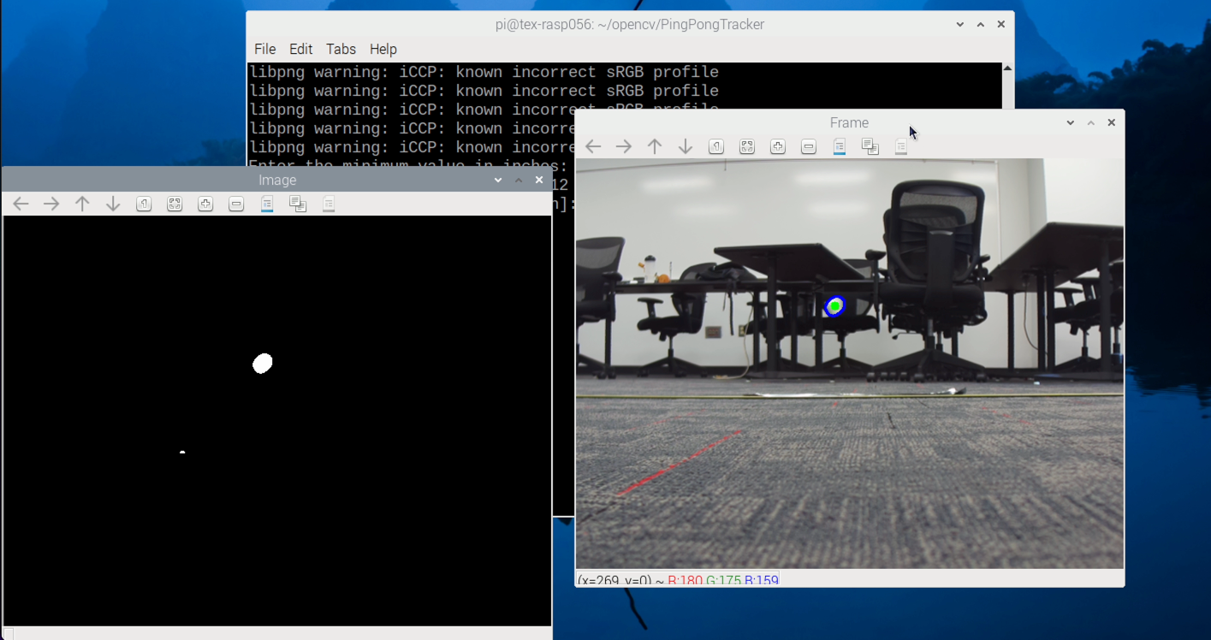
Task: Click the tracked green ball in Frame window
Action: pyautogui.click(x=834, y=306)
